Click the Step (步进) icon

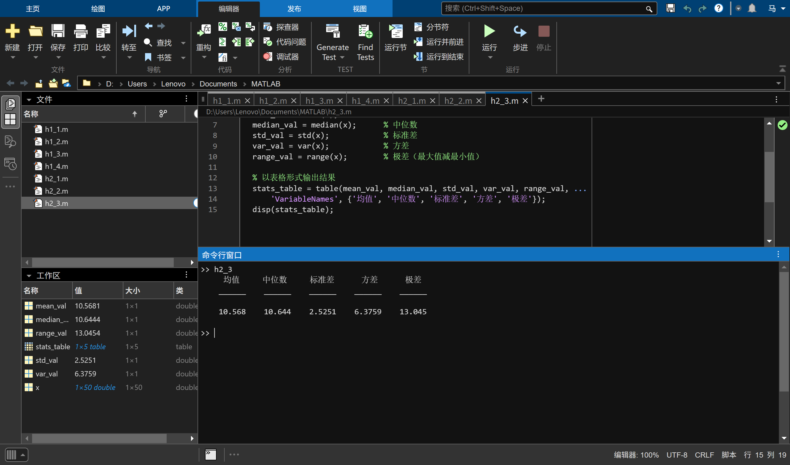[x=520, y=31]
